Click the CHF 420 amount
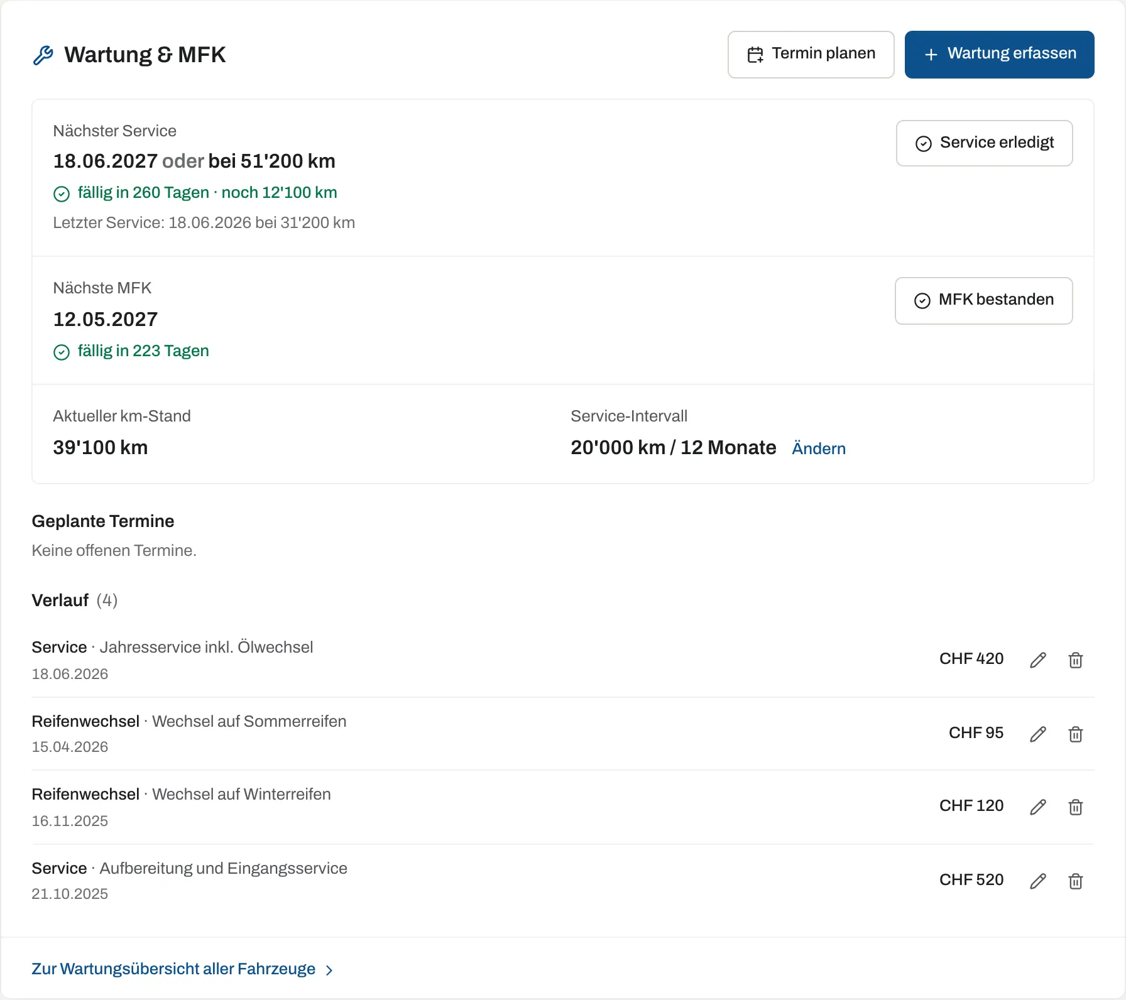Viewport: 1126px width, 1000px height. [971, 658]
